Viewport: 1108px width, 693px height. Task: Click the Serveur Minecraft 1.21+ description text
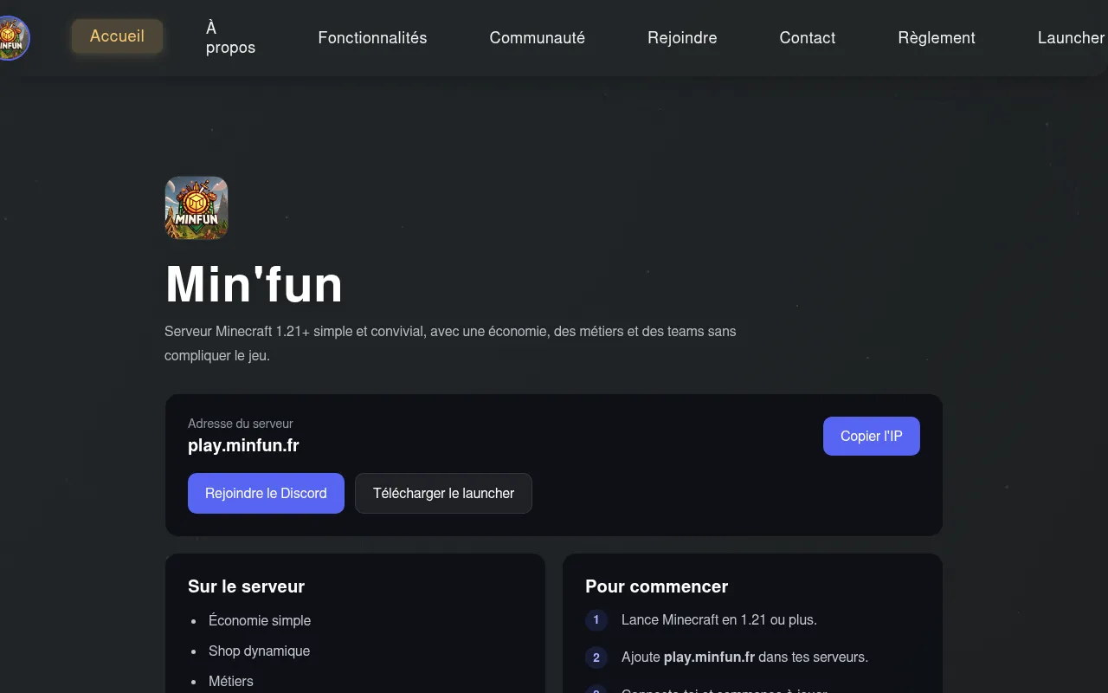(x=450, y=343)
